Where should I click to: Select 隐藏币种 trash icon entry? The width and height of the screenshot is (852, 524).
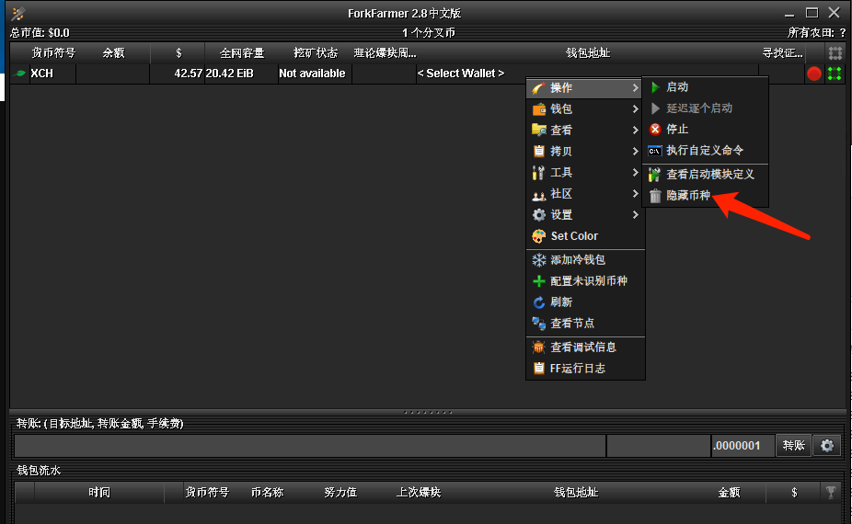pyautogui.click(x=687, y=195)
